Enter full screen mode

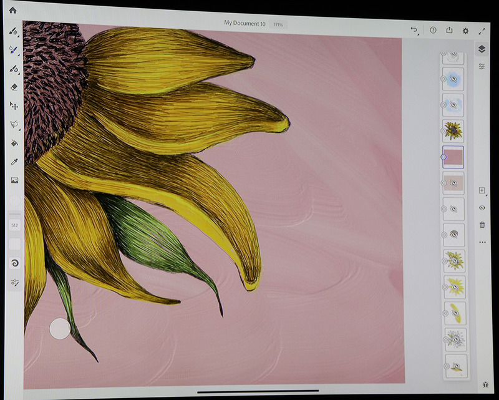click(x=482, y=30)
